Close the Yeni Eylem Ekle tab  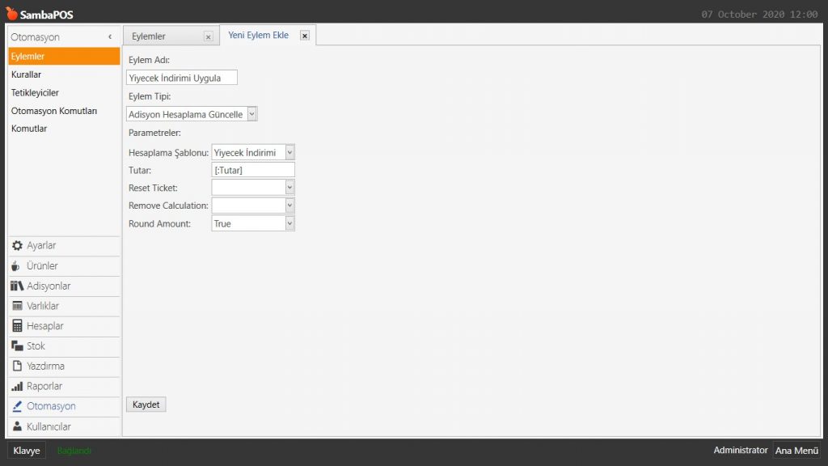tap(304, 36)
